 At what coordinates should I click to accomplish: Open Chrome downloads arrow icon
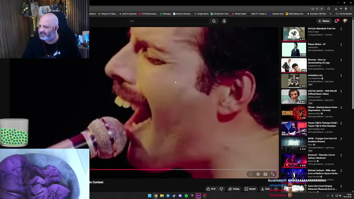pos(336,9)
